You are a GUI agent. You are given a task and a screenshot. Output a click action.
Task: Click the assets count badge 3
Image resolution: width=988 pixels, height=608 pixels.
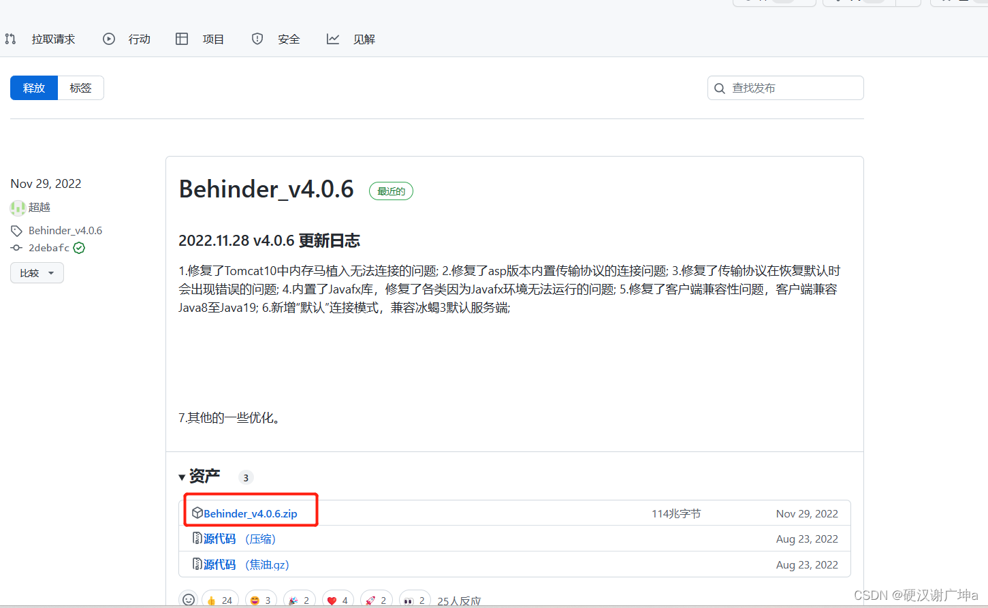[x=246, y=478]
